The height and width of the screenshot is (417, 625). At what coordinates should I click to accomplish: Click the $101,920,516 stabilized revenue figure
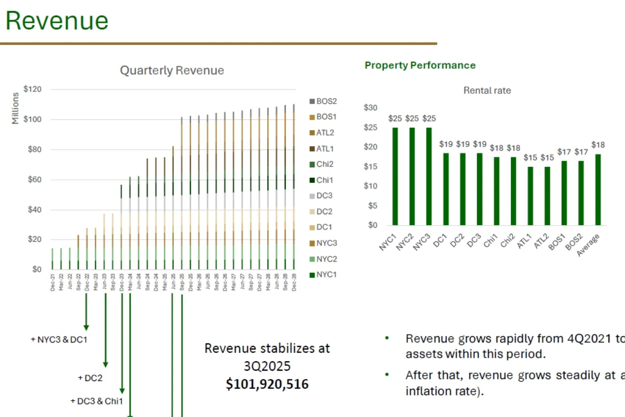(x=267, y=384)
